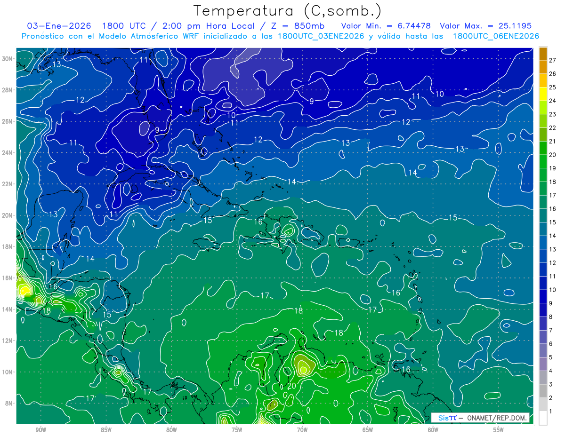565x436 pixels.
Task: Click the "16N" latitude axis label
Action: (8, 277)
